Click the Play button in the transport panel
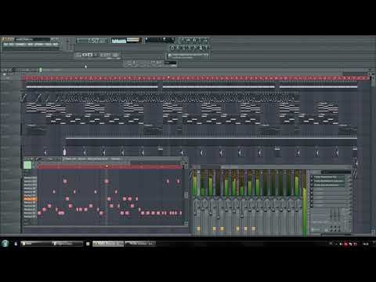This screenshot has width=376, height=282. (x=85, y=55)
